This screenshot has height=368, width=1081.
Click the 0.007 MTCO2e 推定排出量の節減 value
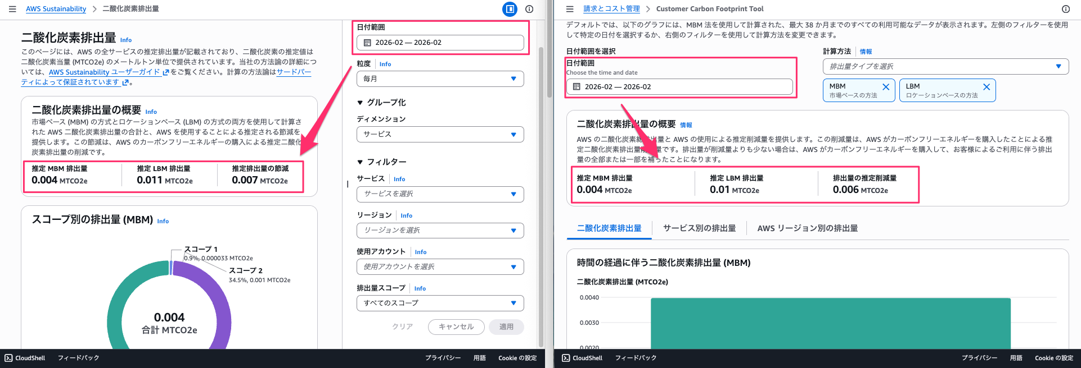(260, 180)
